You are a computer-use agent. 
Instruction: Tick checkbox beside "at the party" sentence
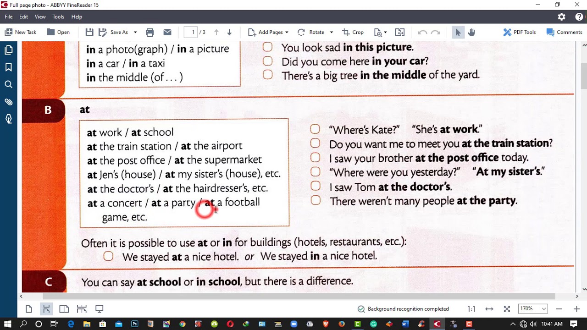click(x=315, y=200)
